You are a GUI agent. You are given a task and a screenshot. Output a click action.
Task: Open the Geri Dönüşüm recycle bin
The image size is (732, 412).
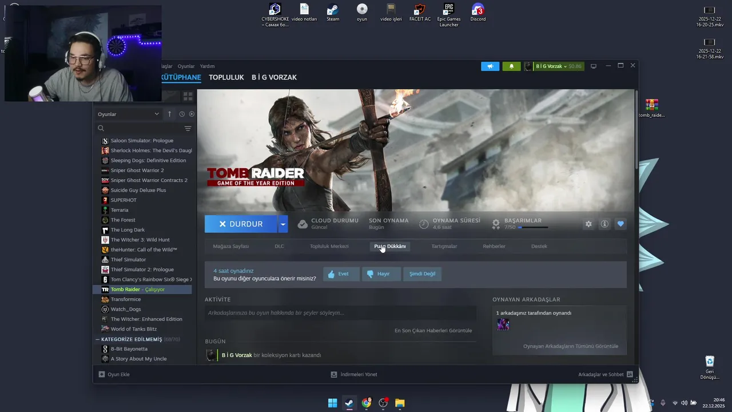(x=709, y=367)
